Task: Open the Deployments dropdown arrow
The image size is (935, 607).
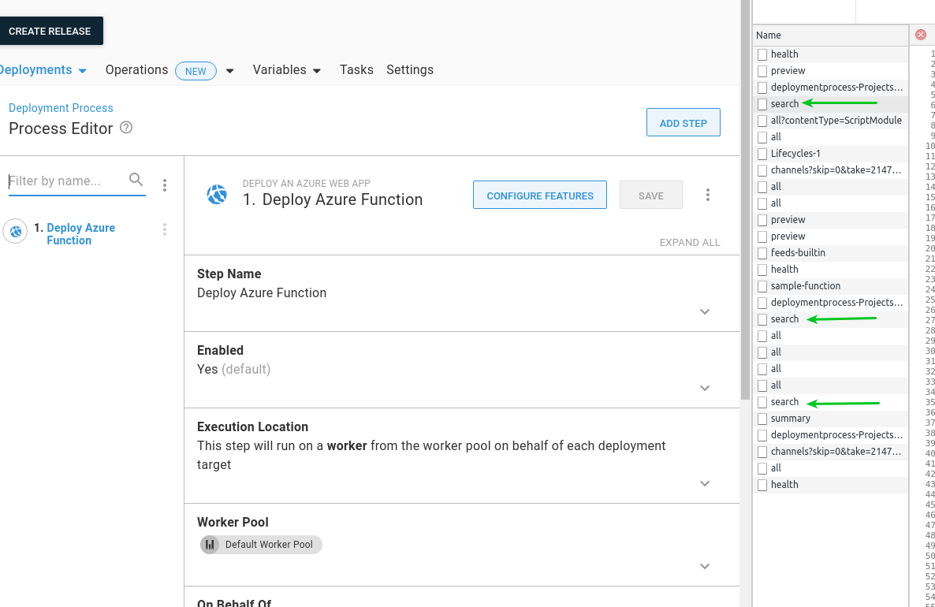Action: [82, 71]
